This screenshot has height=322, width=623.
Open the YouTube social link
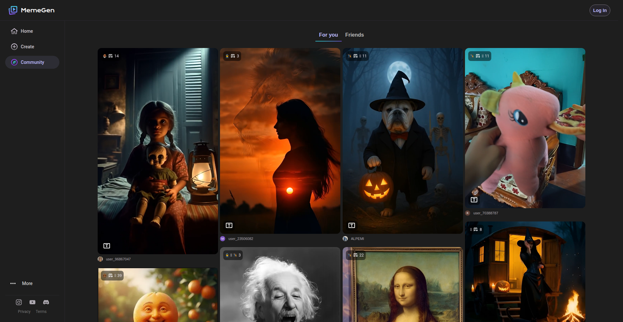pyautogui.click(x=32, y=302)
